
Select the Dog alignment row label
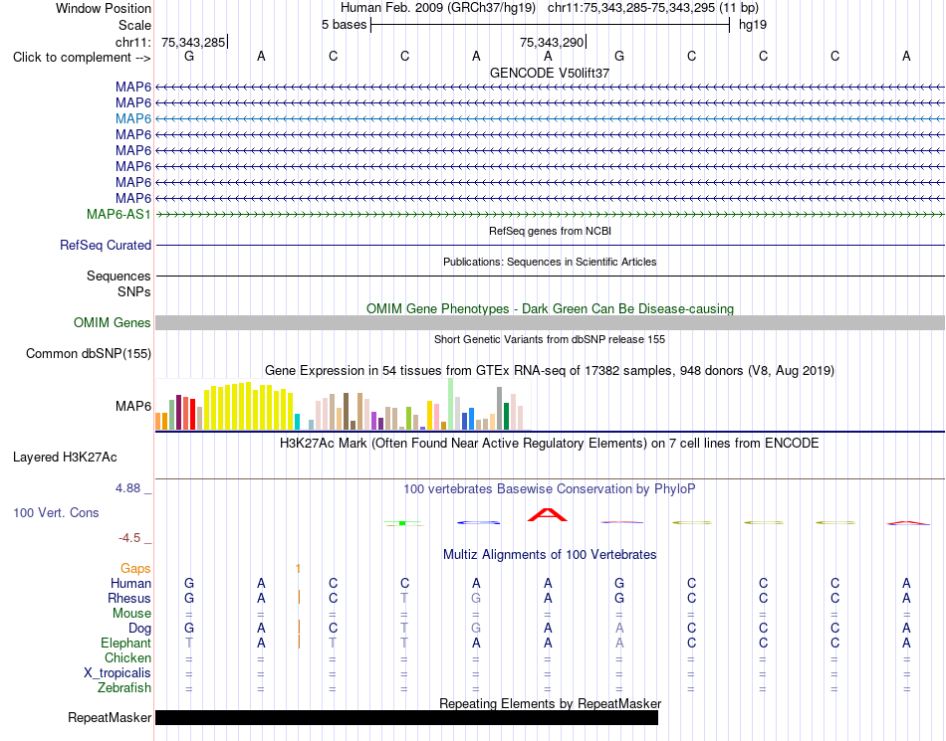(139, 629)
